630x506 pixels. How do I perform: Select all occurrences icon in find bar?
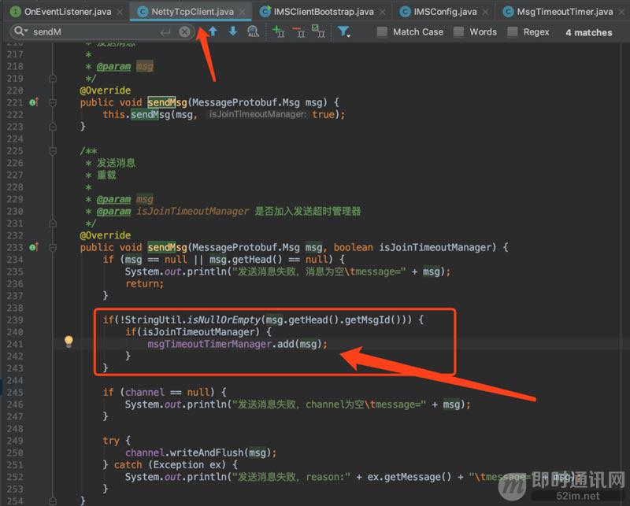click(319, 31)
